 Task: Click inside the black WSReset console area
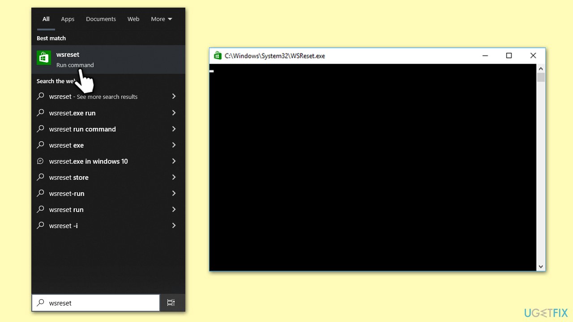click(373, 167)
